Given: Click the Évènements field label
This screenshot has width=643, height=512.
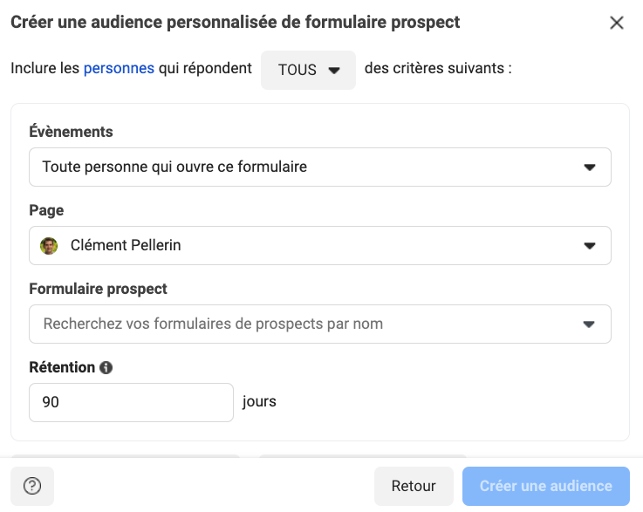Looking at the screenshot, I should click(71, 132).
